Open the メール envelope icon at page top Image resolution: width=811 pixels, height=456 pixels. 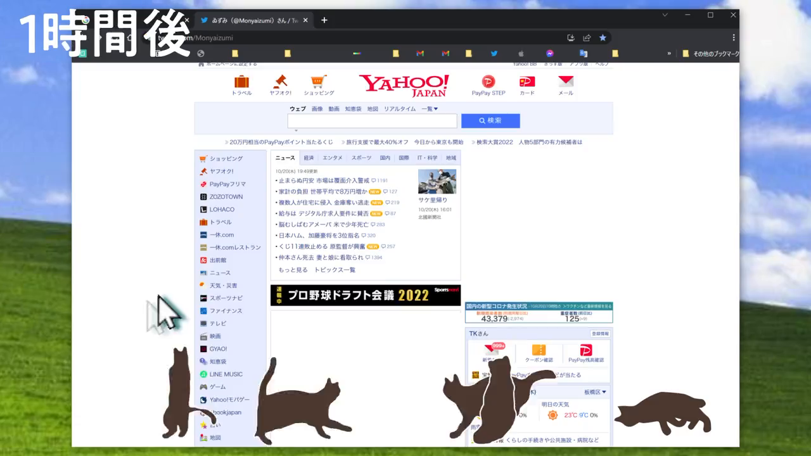click(566, 85)
